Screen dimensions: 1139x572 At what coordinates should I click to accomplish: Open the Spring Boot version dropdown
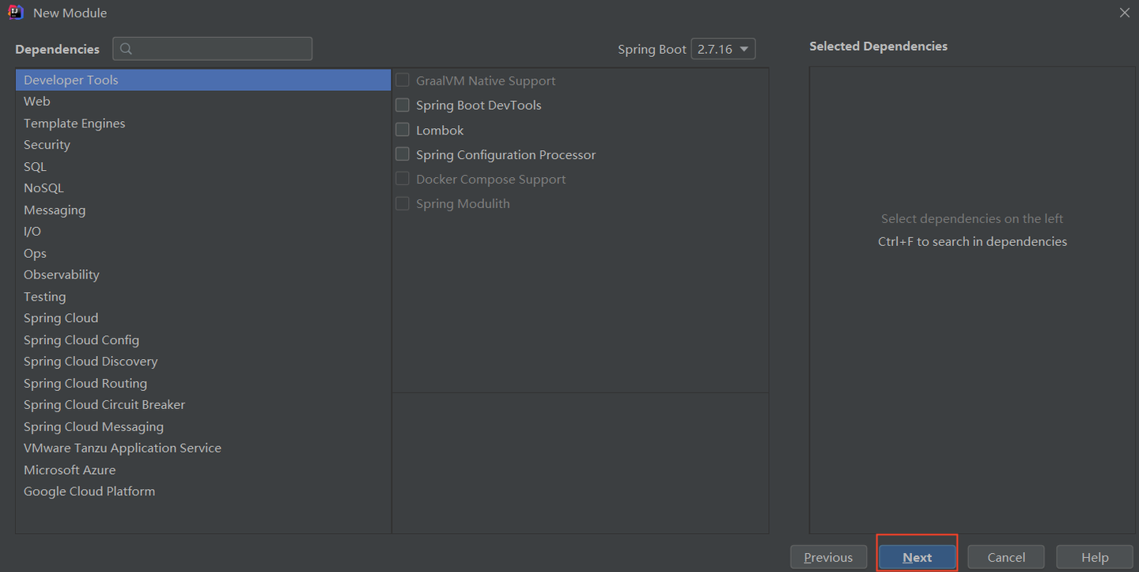[x=723, y=49]
